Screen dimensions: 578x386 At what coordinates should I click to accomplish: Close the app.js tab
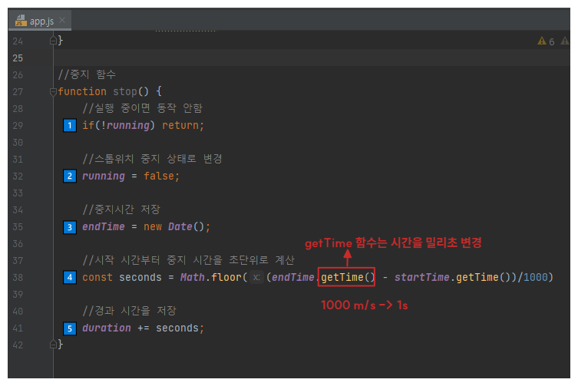[62, 20]
